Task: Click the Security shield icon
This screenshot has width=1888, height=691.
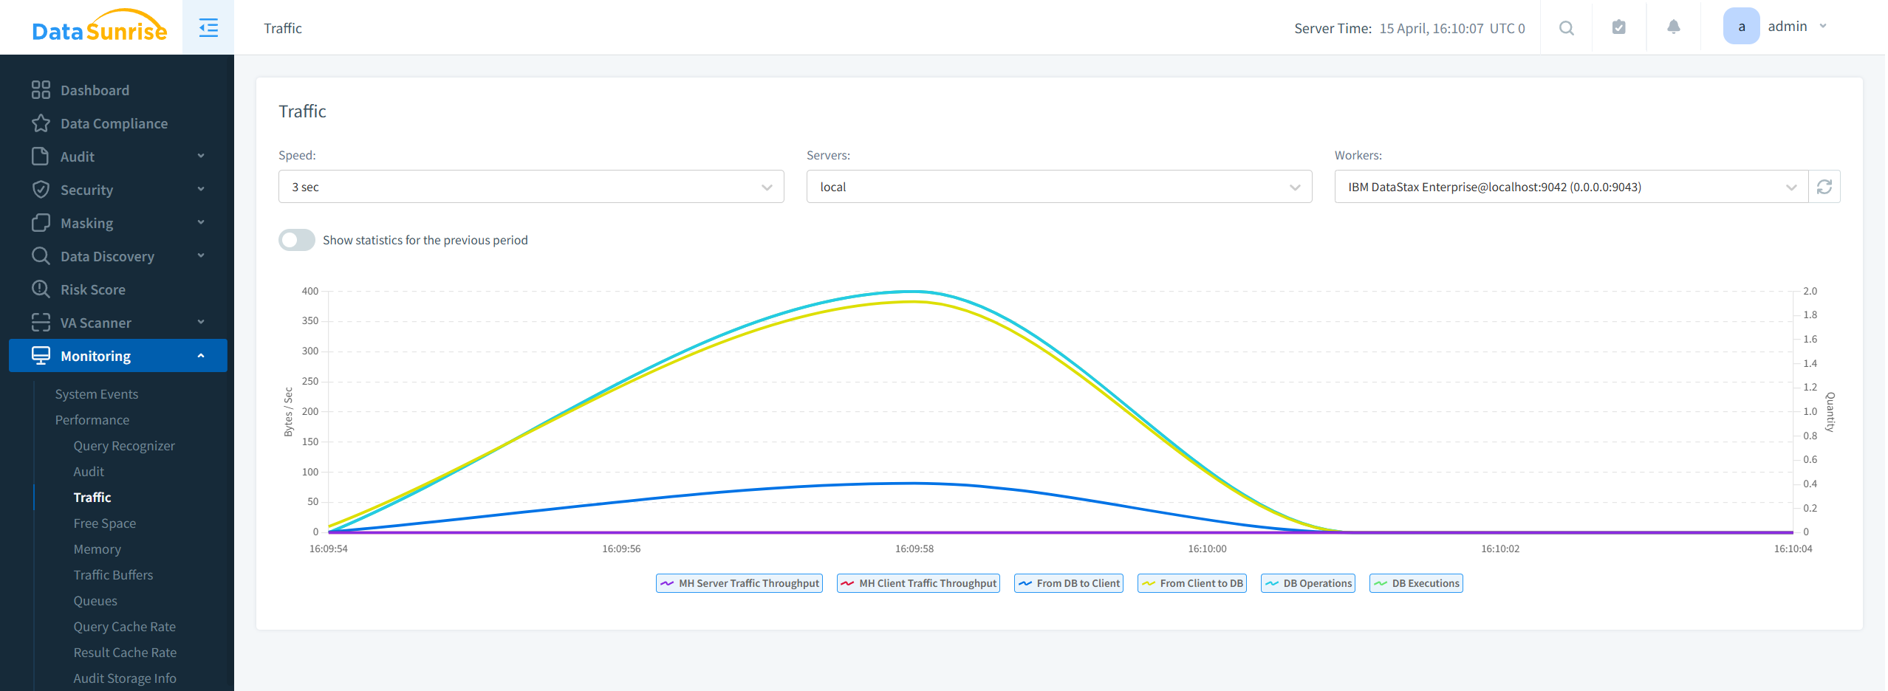Action: 42,189
